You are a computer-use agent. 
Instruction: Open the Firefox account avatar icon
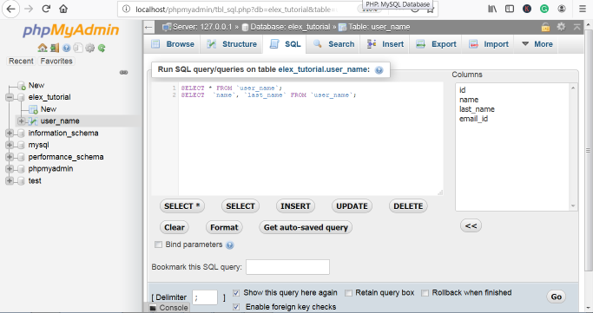pos(562,9)
